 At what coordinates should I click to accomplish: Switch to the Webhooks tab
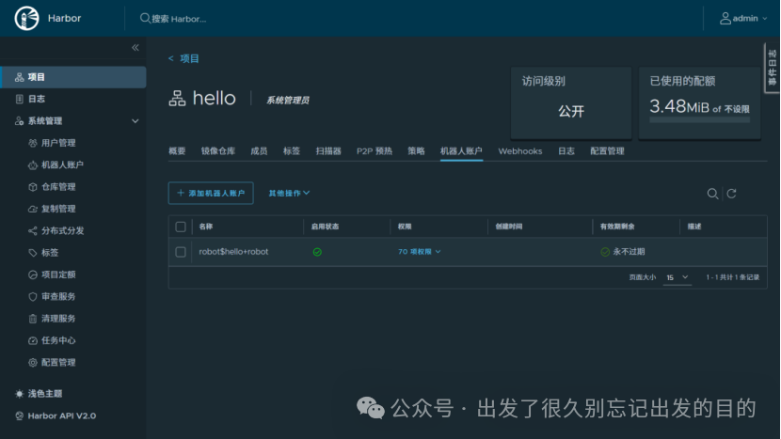pos(520,150)
